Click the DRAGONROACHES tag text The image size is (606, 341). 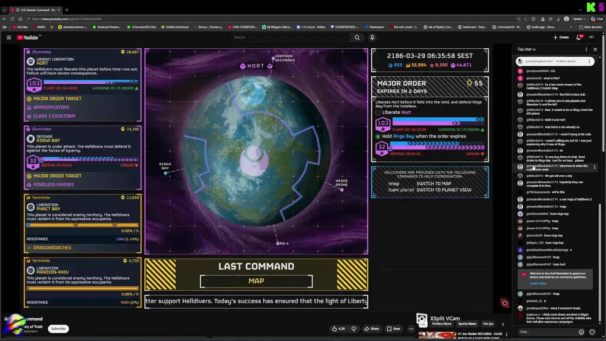[52, 248]
